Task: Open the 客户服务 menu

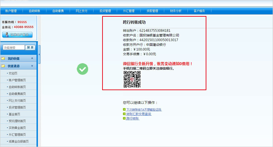Action: 199,11
